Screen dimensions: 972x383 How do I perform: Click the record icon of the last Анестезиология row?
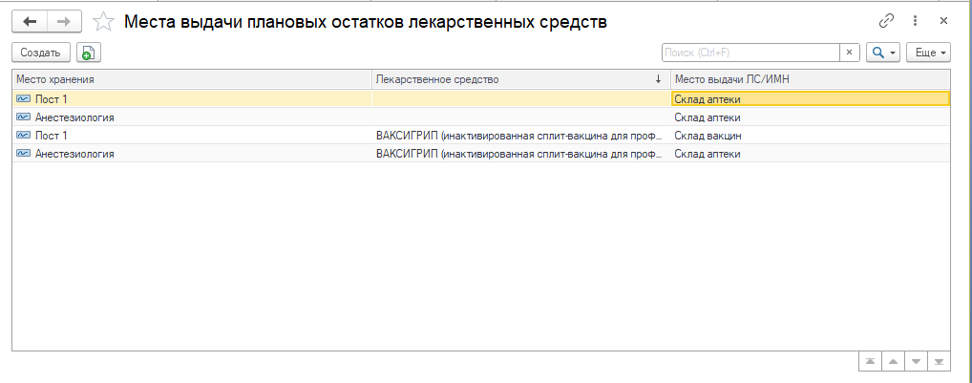(x=24, y=153)
